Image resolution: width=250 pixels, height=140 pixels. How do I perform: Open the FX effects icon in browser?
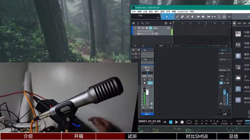point(238,45)
